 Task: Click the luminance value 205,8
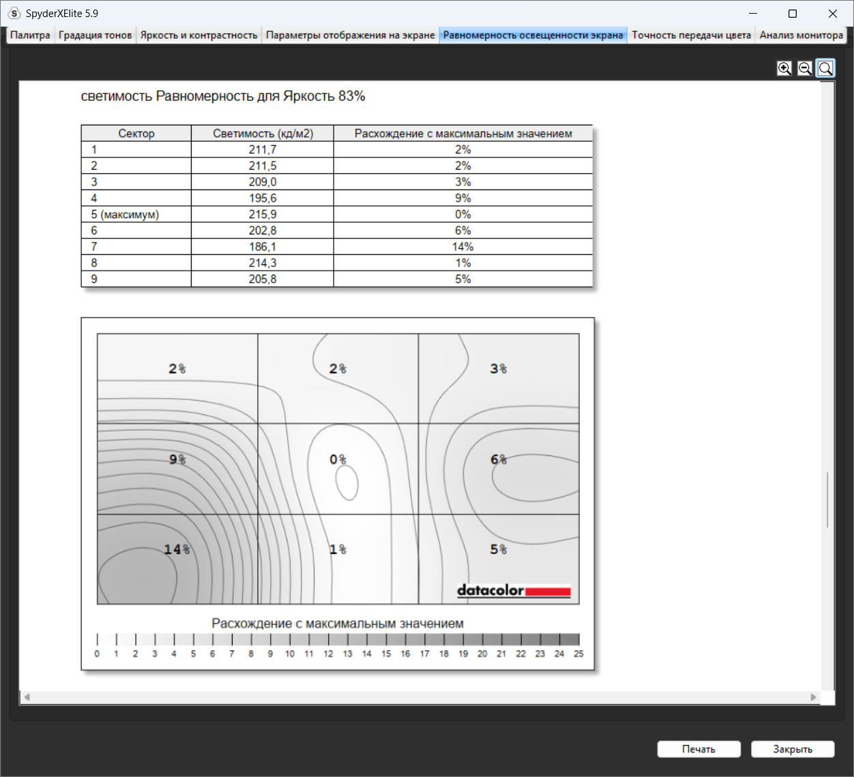coord(263,279)
